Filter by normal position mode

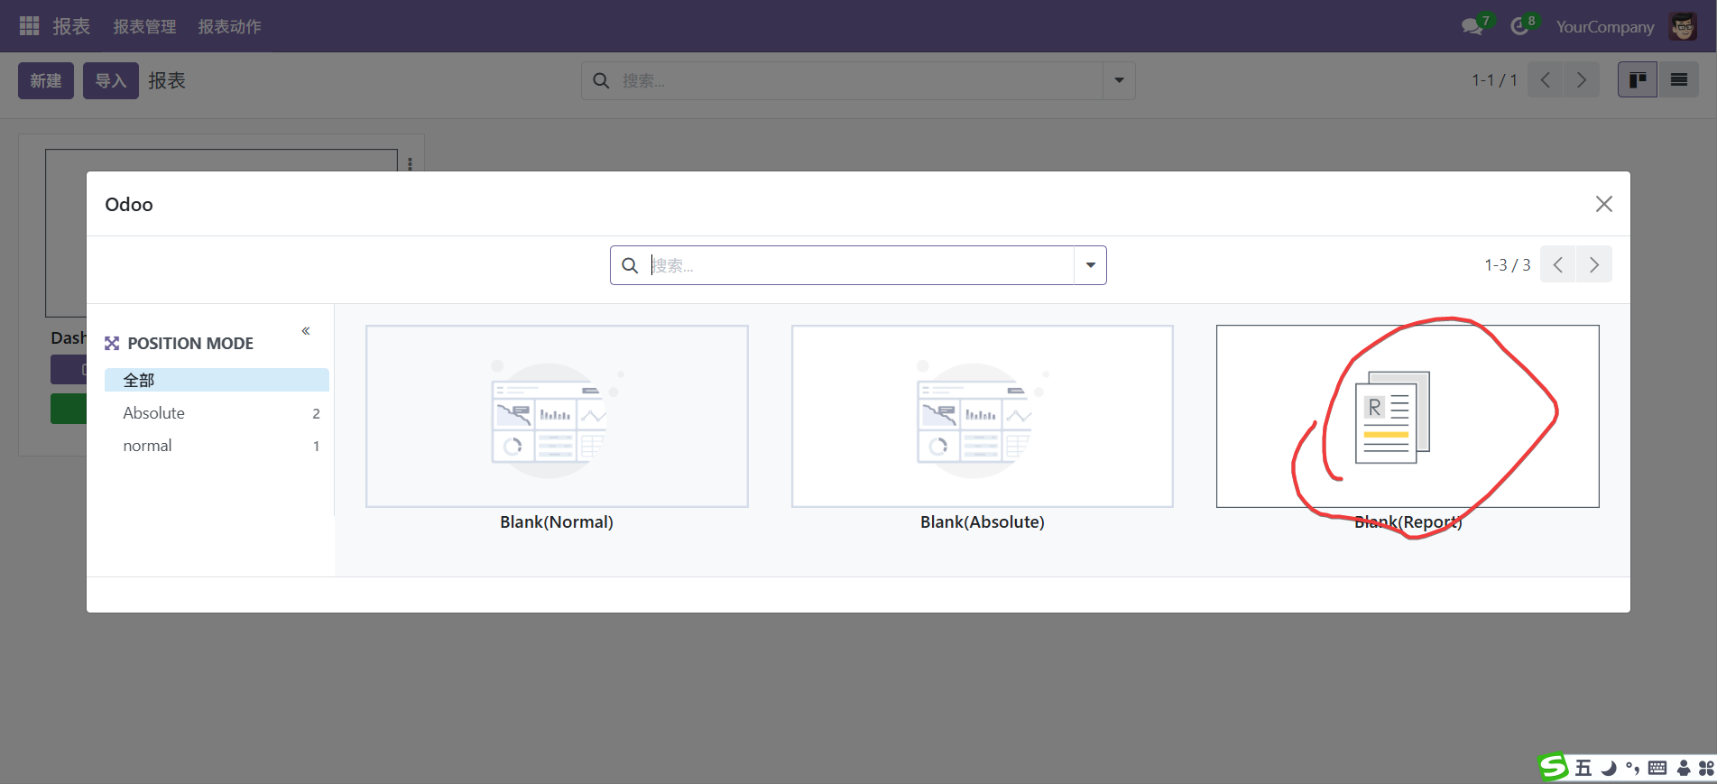[148, 446]
